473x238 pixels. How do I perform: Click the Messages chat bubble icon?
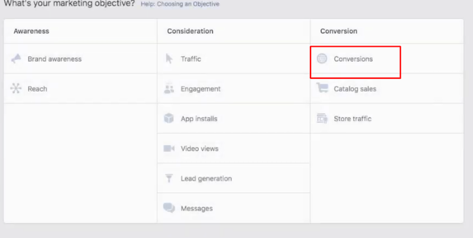169,208
